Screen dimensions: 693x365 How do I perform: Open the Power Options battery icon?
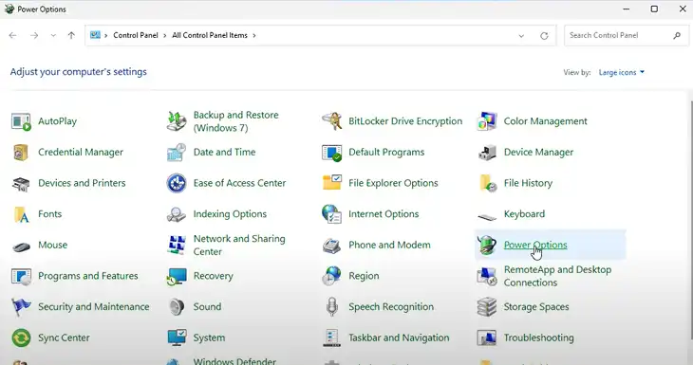point(487,245)
